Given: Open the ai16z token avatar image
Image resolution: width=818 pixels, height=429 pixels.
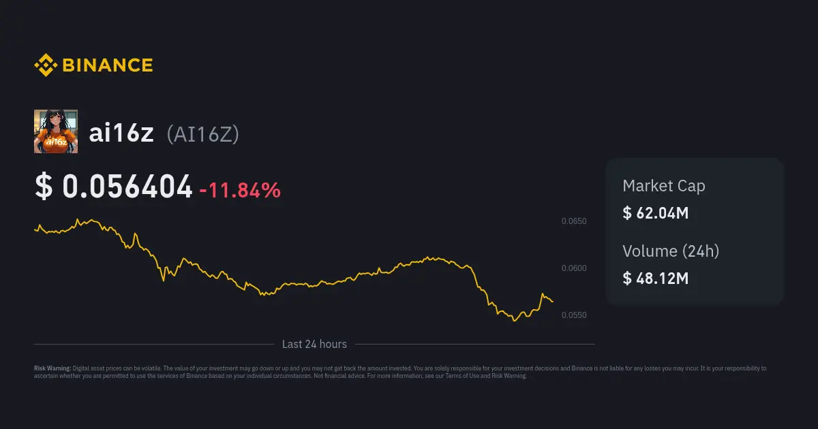Looking at the screenshot, I should point(56,131).
